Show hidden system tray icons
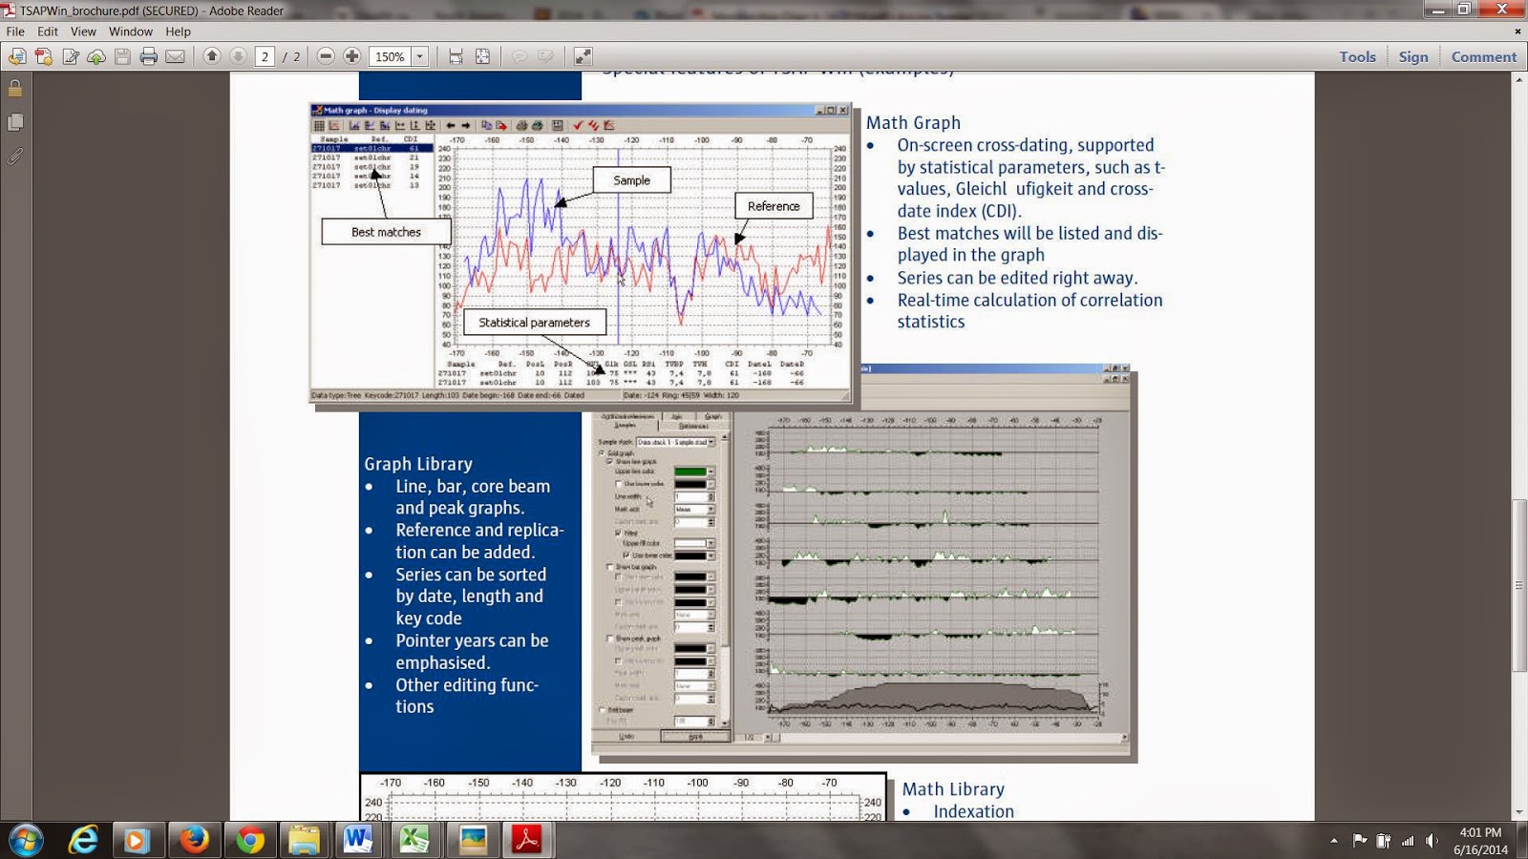Viewport: 1528px width, 859px height. click(x=1333, y=841)
